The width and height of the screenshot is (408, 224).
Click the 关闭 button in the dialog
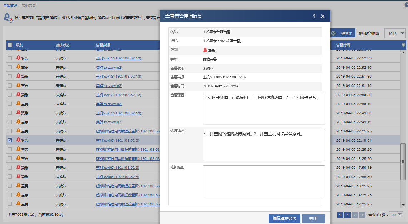pyautogui.click(x=313, y=218)
